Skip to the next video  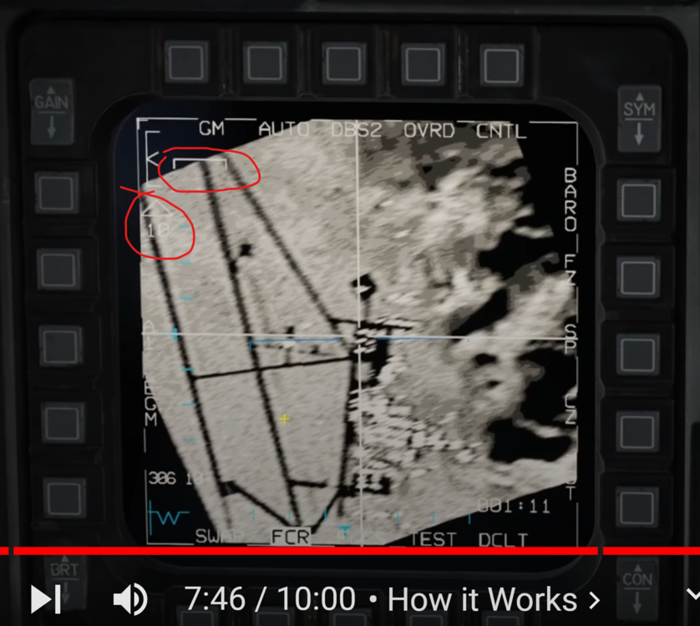pyautogui.click(x=46, y=599)
